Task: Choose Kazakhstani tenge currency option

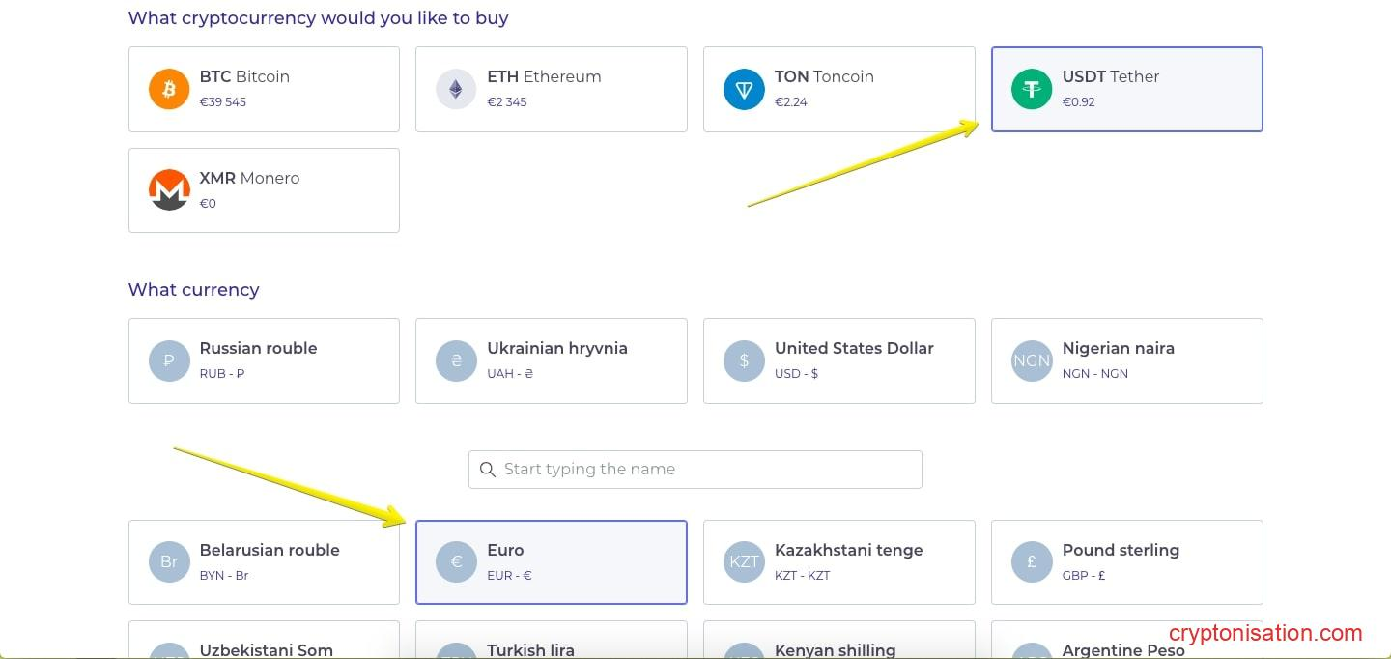Action: tap(838, 562)
